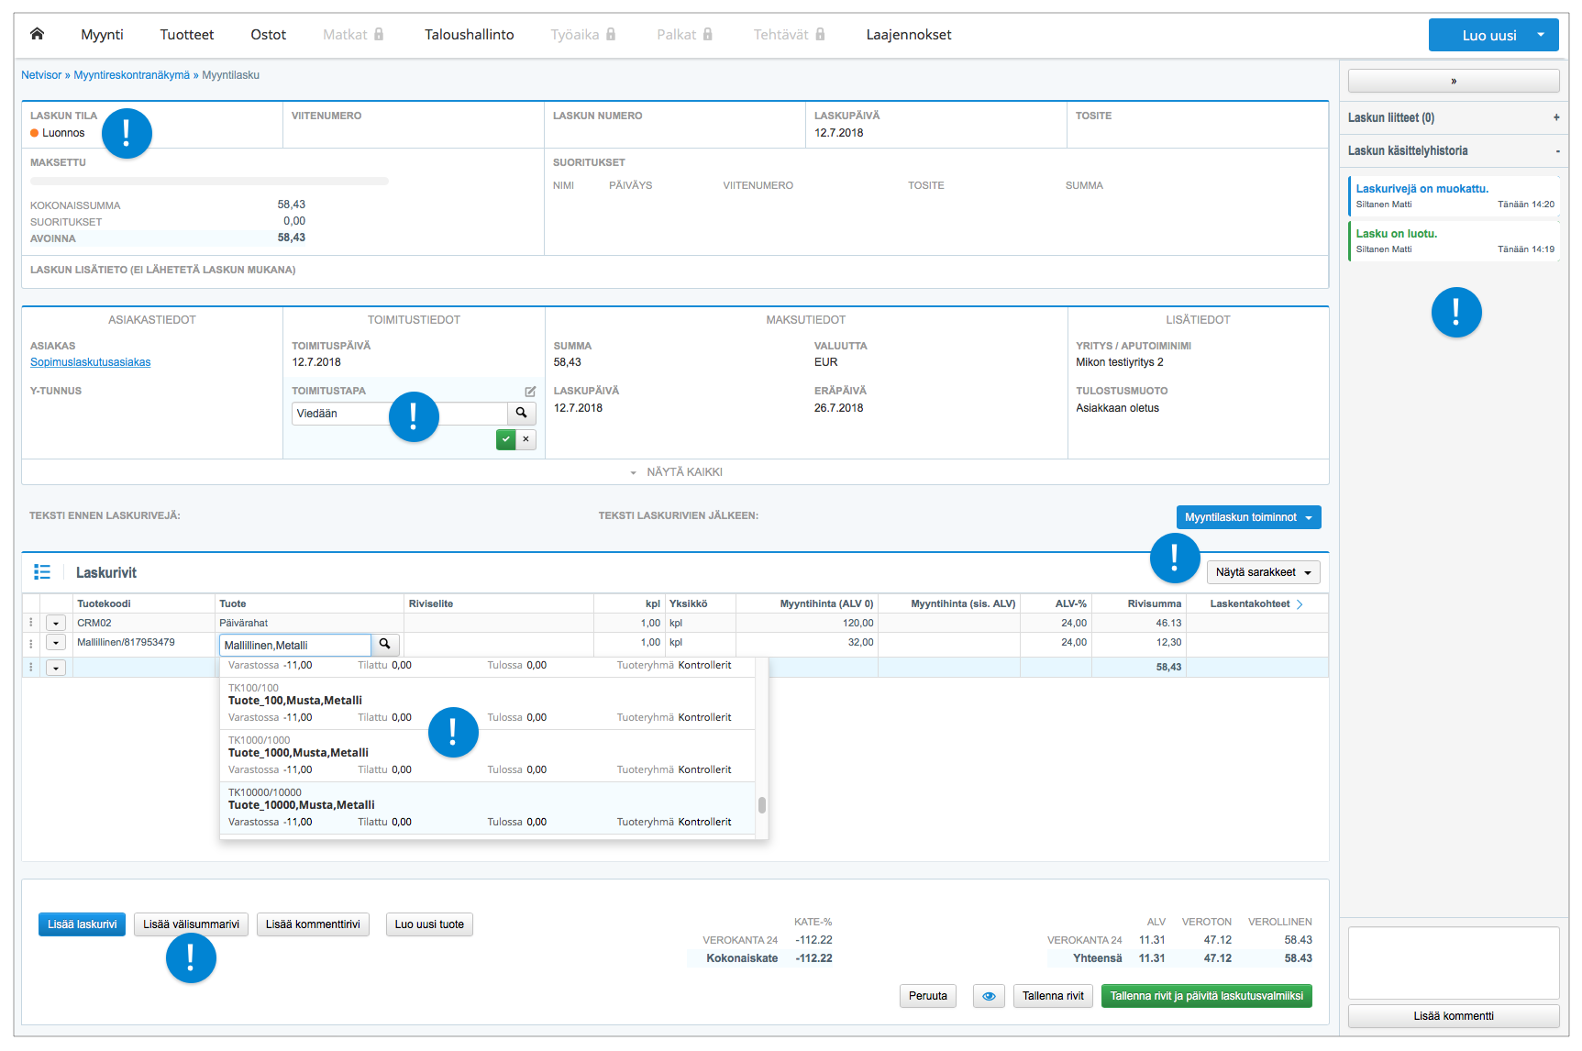Click the Toimitustapa edit pencil icon
Image resolution: width=1582 pixels, height=1051 pixels.
click(x=530, y=392)
